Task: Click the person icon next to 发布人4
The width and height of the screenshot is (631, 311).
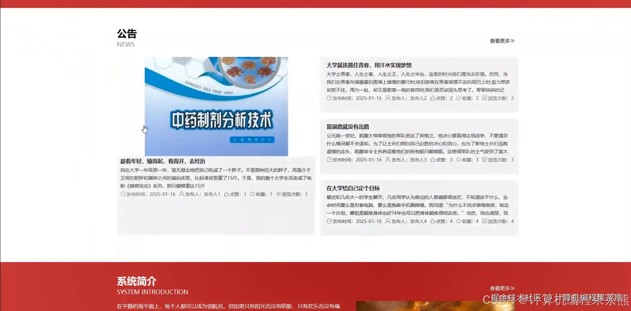Action: coord(387,221)
